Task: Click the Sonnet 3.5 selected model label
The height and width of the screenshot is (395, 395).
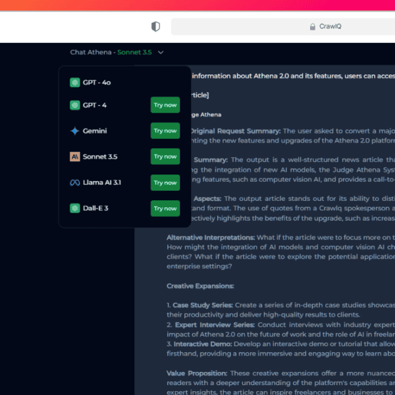Action: click(x=134, y=52)
